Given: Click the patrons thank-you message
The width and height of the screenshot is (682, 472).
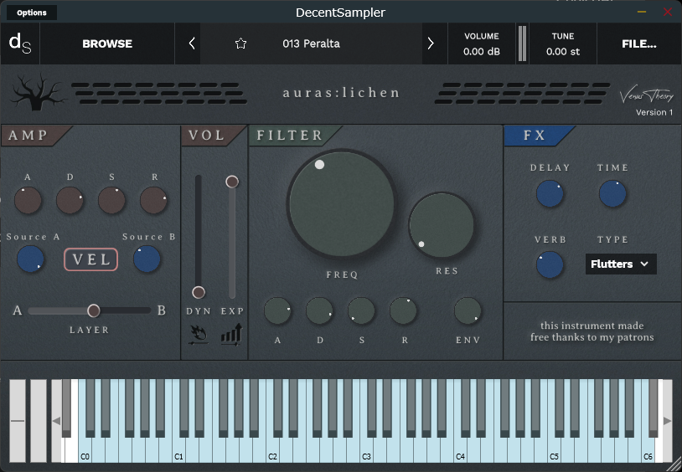Looking at the screenshot, I should (x=592, y=331).
